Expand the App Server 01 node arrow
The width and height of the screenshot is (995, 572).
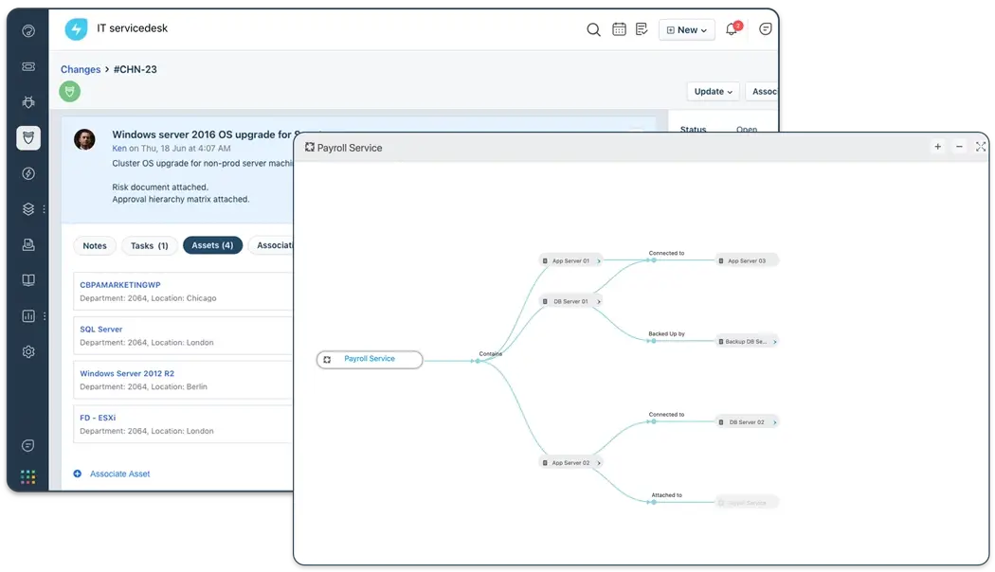[x=599, y=260]
